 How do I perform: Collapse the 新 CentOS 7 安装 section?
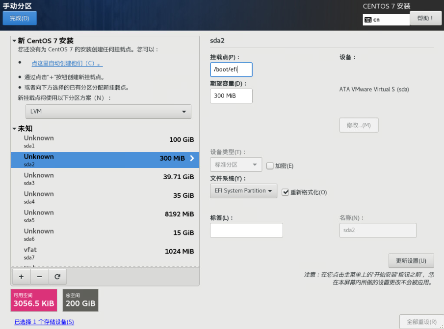pyautogui.click(x=14, y=41)
